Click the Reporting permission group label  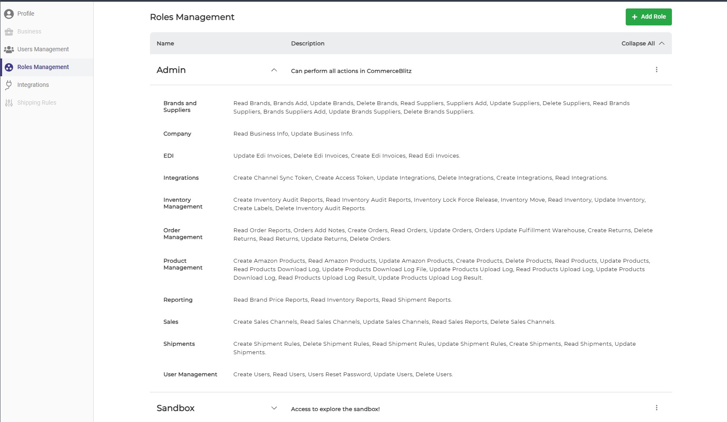(x=178, y=300)
